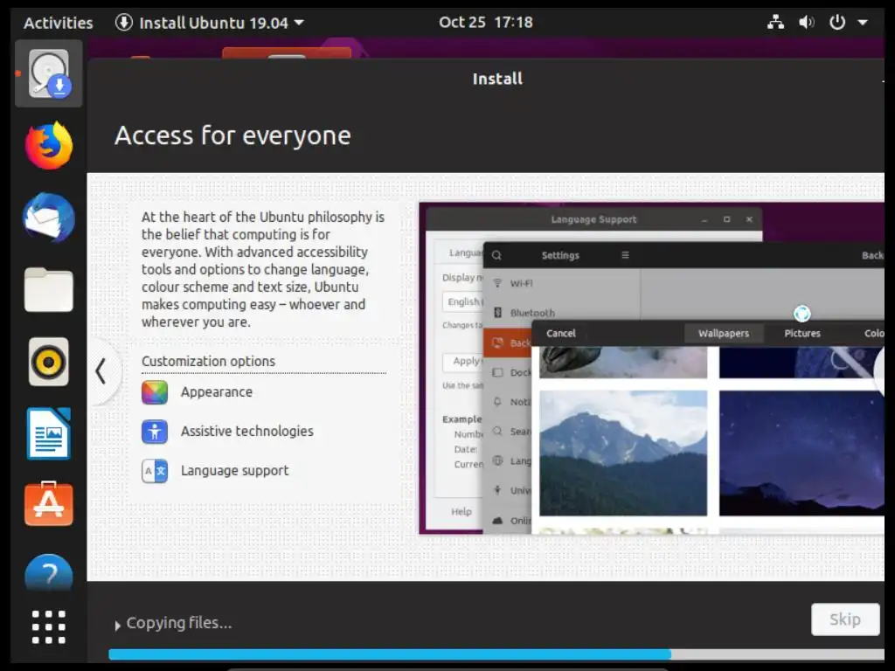Launch Firefox from the dock
Image resolution: width=895 pixels, height=671 pixels.
coord(49,146)
